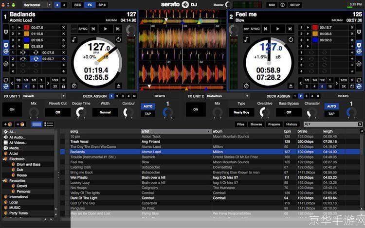
Task: Shift deck 1 loop sizes right arrow
Action: (48, 83)
